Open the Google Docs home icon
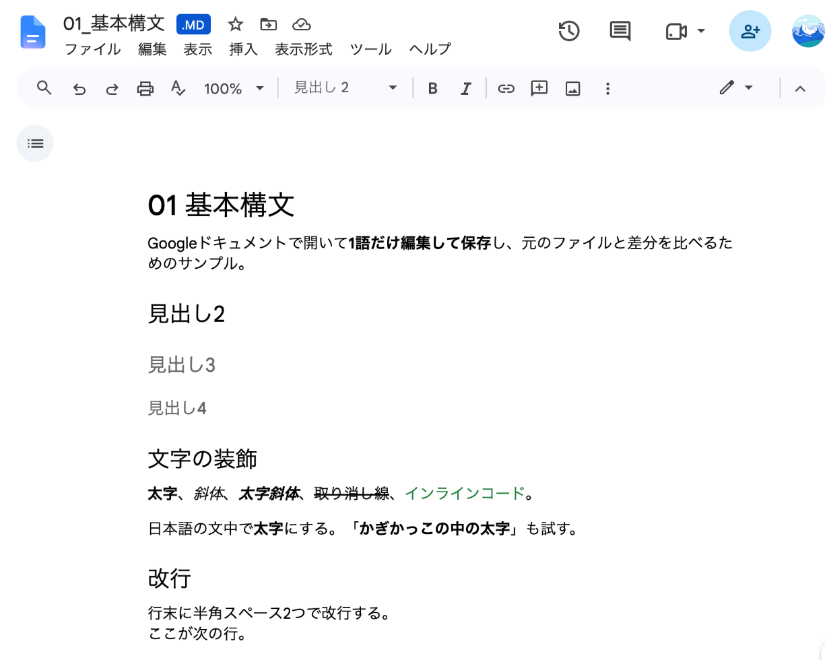825x660 pixels. click(33, 32)
